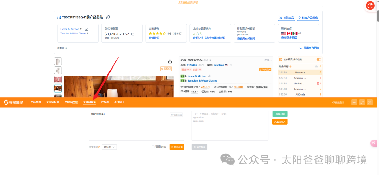The height and width of the screenshot is (175, 379).
Task: Click the country flag icons under 所有站点
Action: tap(289, 33)
